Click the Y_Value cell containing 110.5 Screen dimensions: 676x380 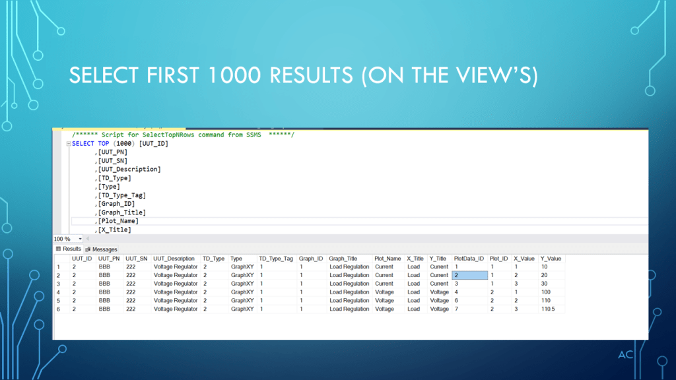point(548,309)
